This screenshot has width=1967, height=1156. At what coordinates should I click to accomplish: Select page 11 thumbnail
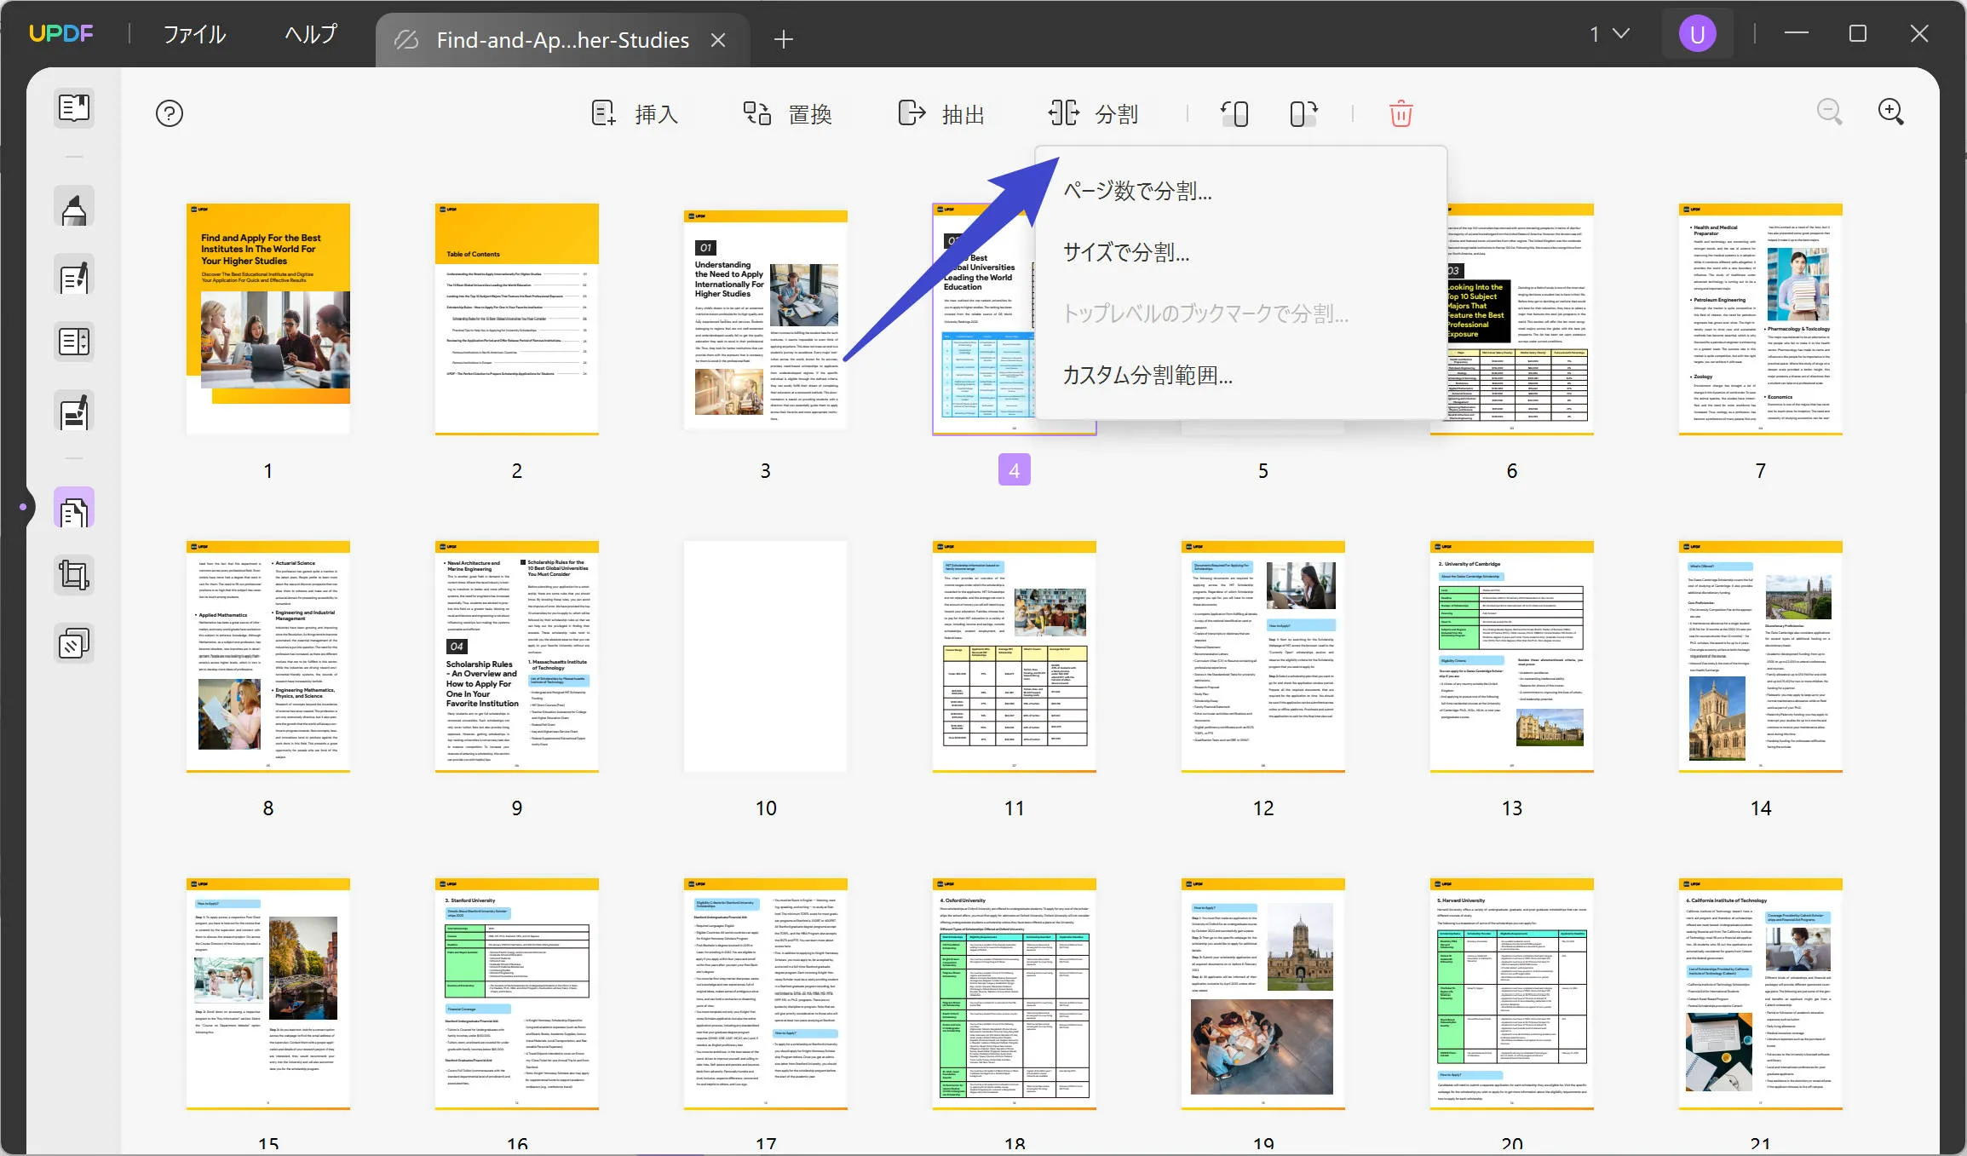pyautogui.click(x=1015, y=657)
